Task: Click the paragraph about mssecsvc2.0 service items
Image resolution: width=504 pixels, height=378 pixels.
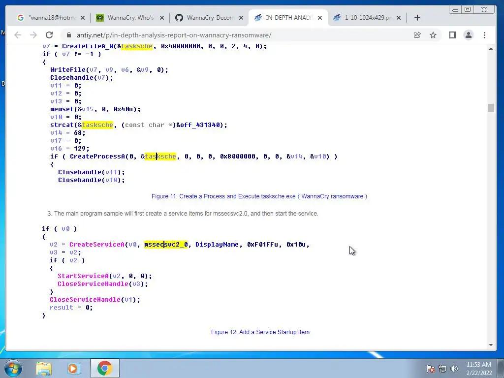Action: click(183, 214)
